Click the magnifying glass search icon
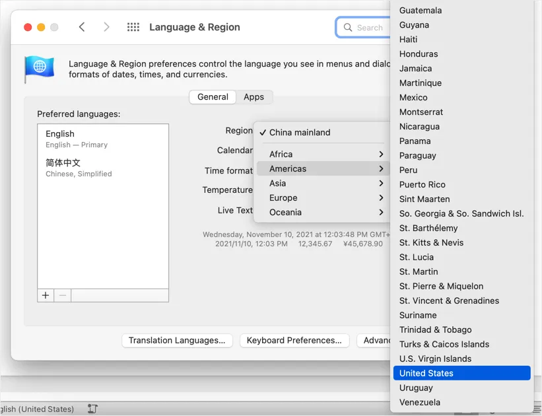Viewport: 542px width, 416px height. [x=348, y=28]
